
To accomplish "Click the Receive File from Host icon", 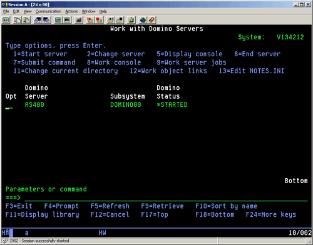I will tap(46, 20).
